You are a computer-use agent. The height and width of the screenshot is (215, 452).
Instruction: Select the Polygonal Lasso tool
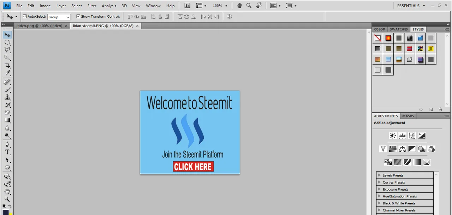point(7,50)
